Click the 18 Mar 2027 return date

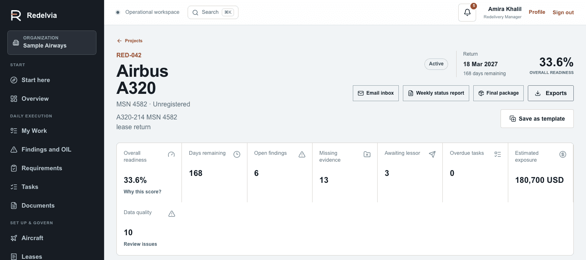point(481,64)
